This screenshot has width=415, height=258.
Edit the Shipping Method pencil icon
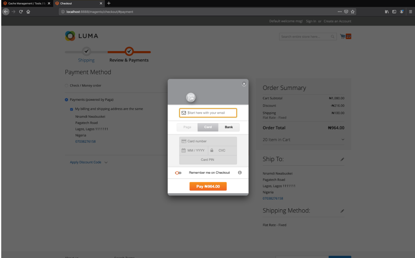click(342, 211)
